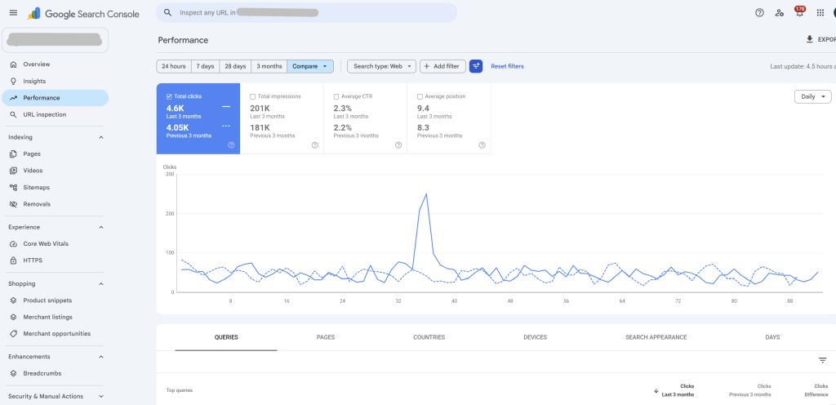Open the Google apps grid icon
Image resolution: width=836 pixels, height=405 pixels.
(x=820, y=13)
